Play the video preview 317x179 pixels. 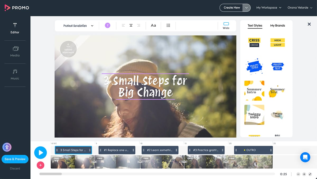40,153
